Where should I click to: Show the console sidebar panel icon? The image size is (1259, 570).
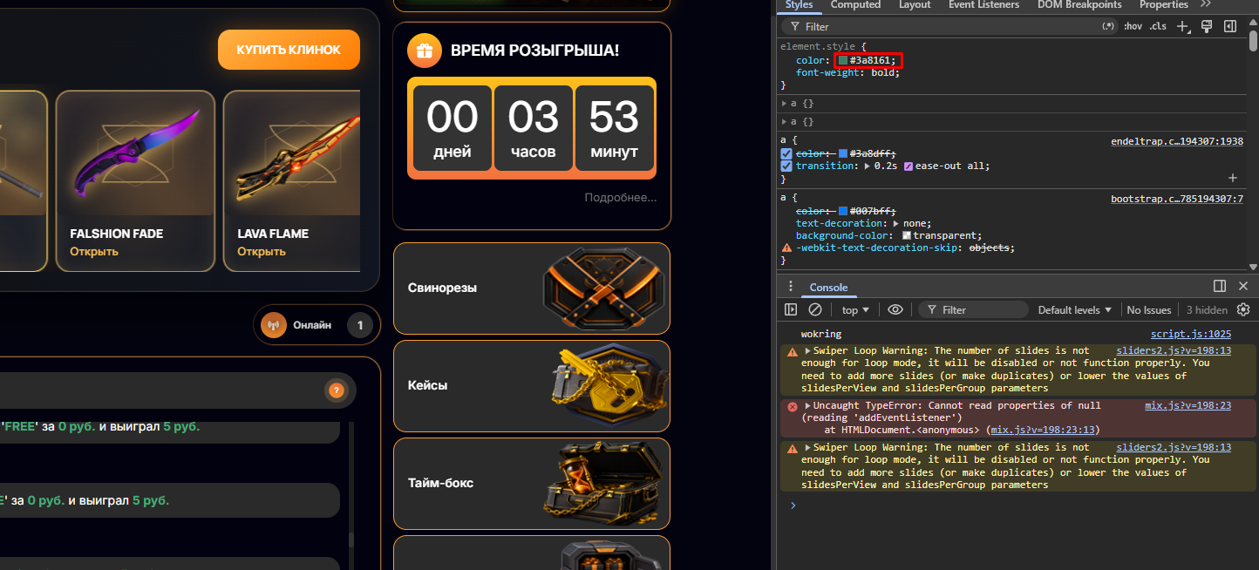click(x=791, y=309)
